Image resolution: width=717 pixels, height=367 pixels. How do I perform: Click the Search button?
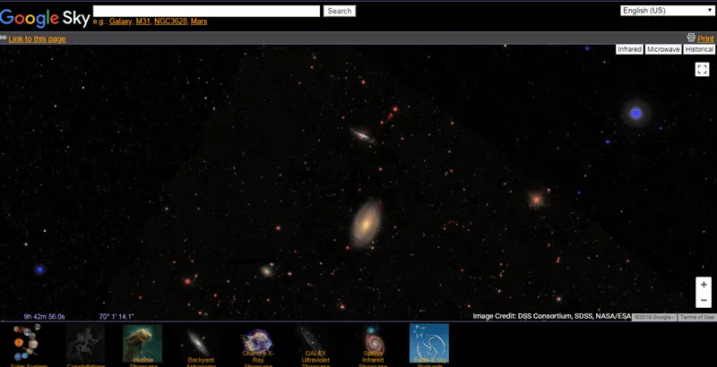(339, 11)
